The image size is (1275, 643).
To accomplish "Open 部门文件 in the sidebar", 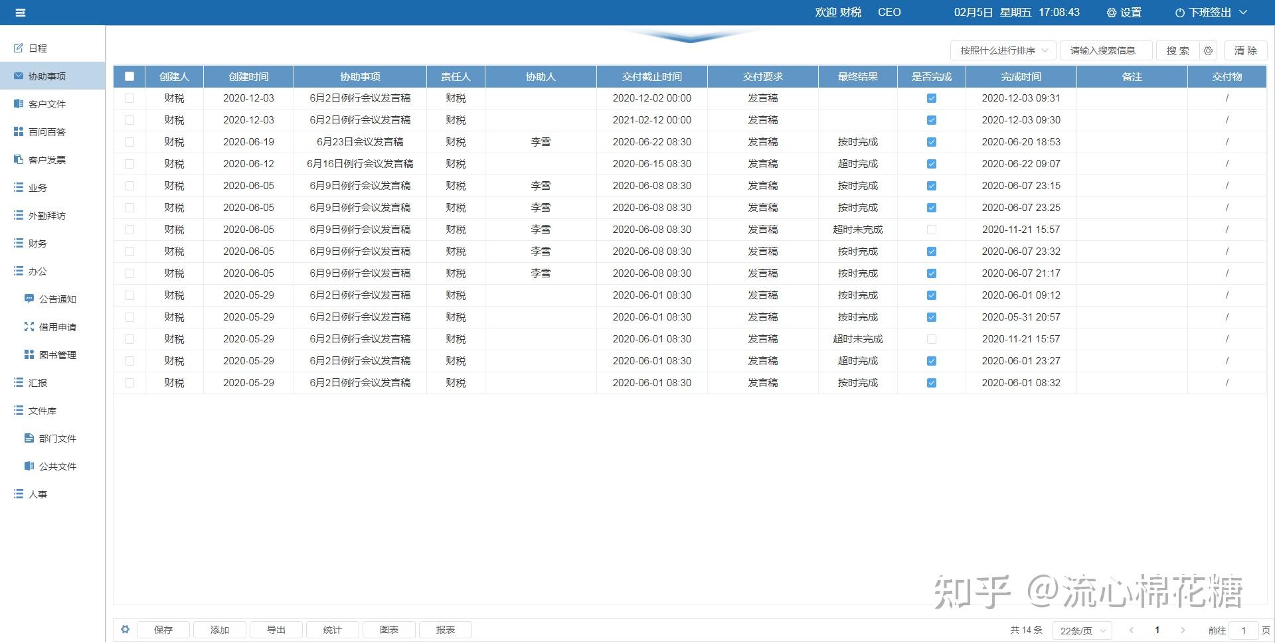I will 52,438.
